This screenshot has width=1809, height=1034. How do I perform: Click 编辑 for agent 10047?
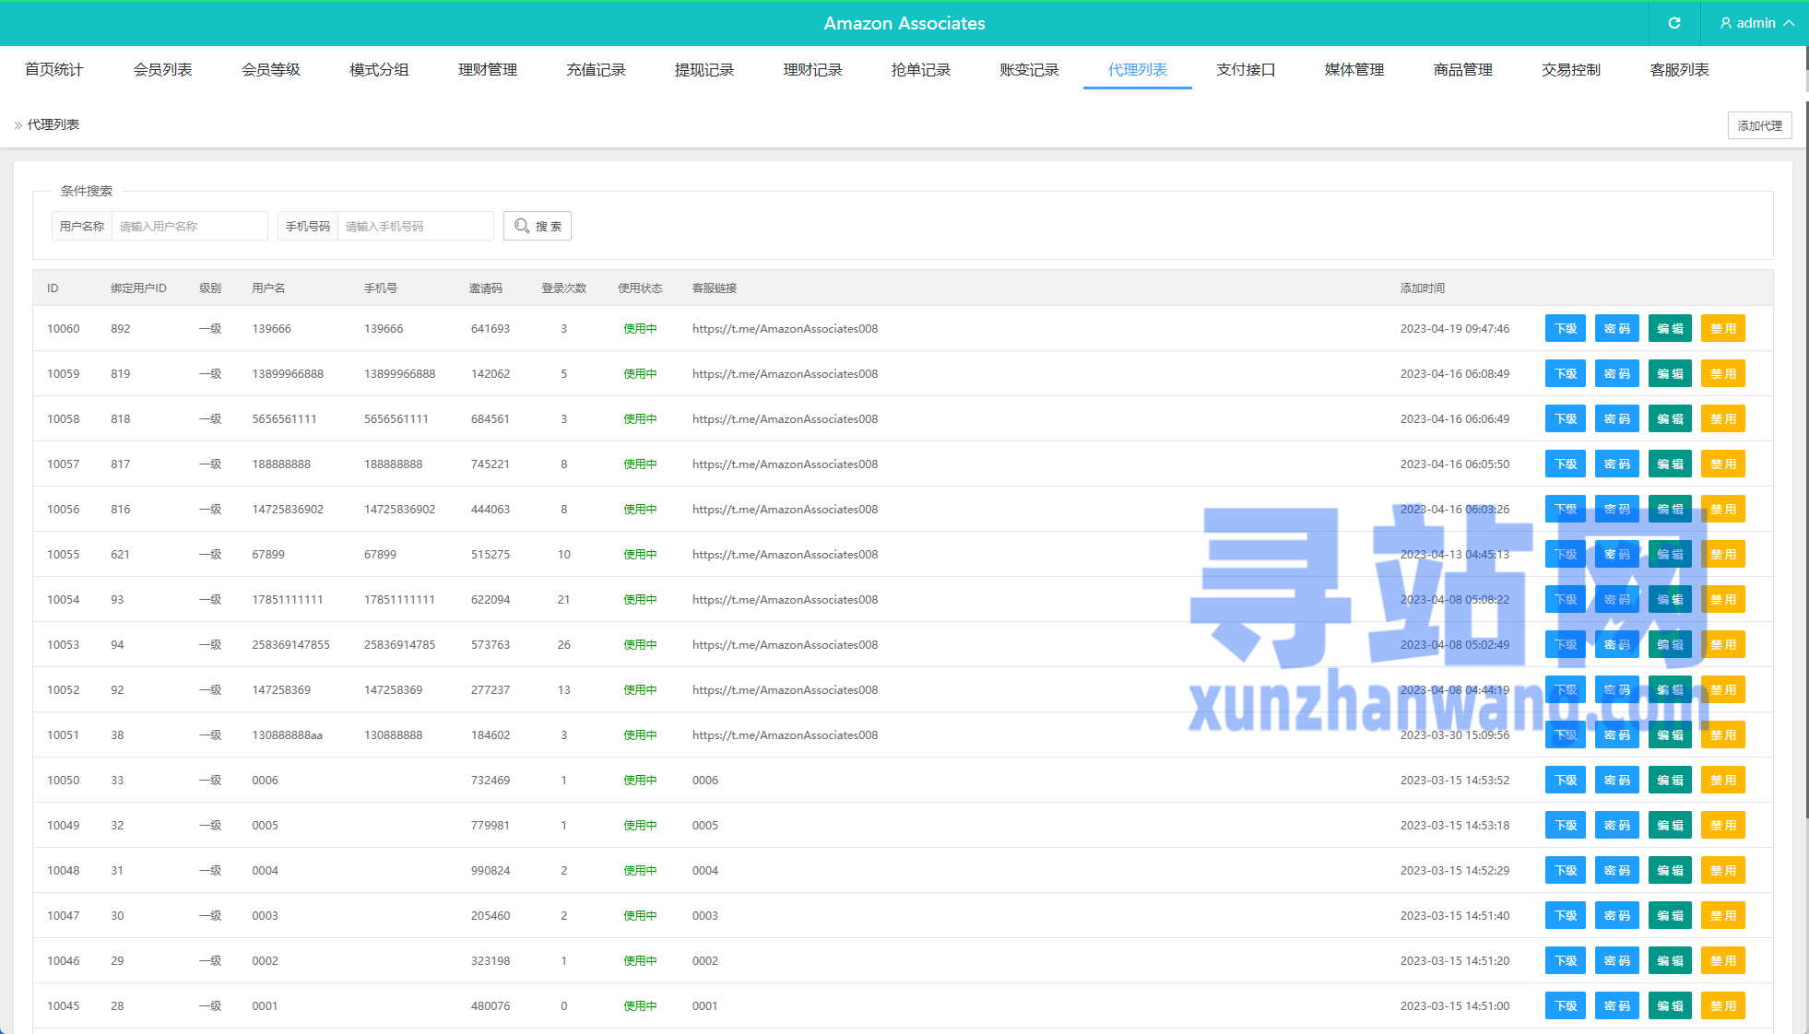(1670, 915)
